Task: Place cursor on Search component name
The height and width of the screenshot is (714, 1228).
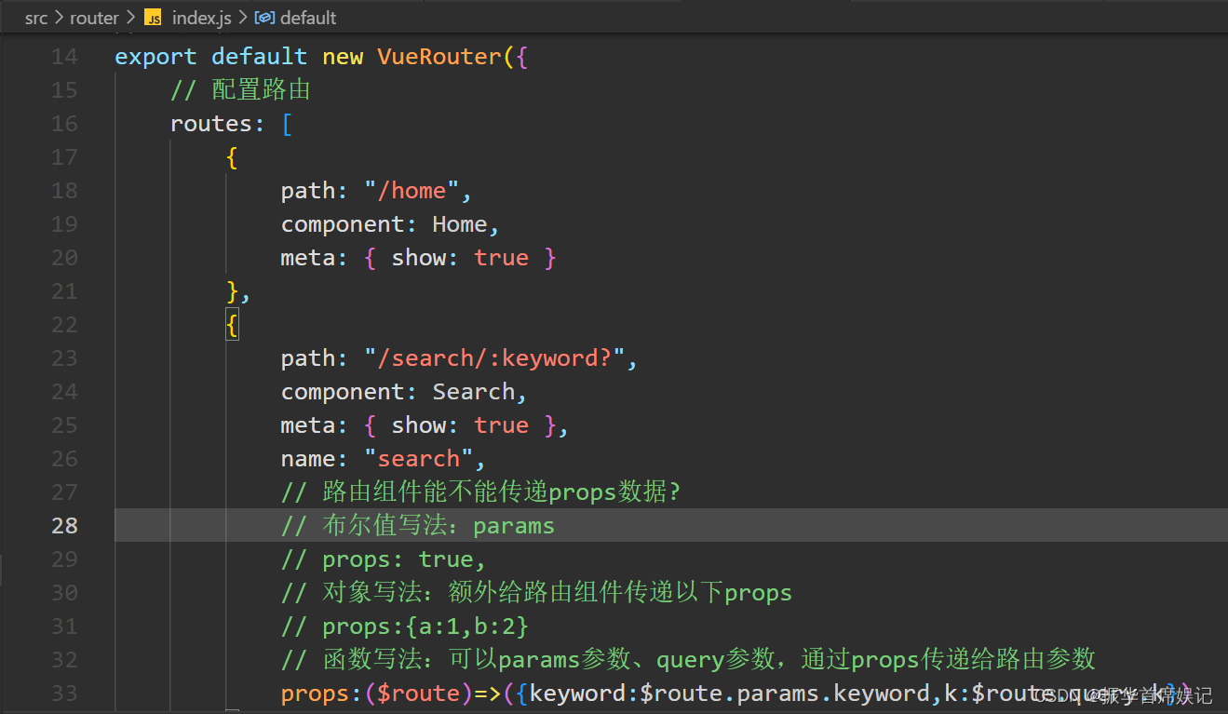Action: click(474, 392)
